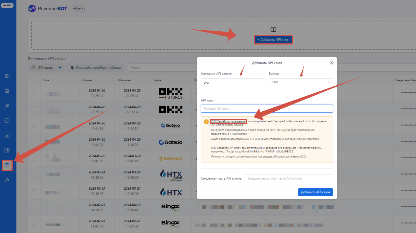Screen dimensions: 416x233
Task: Open Как создать API ключ для биржи OKX link
Action: [281, 157]
